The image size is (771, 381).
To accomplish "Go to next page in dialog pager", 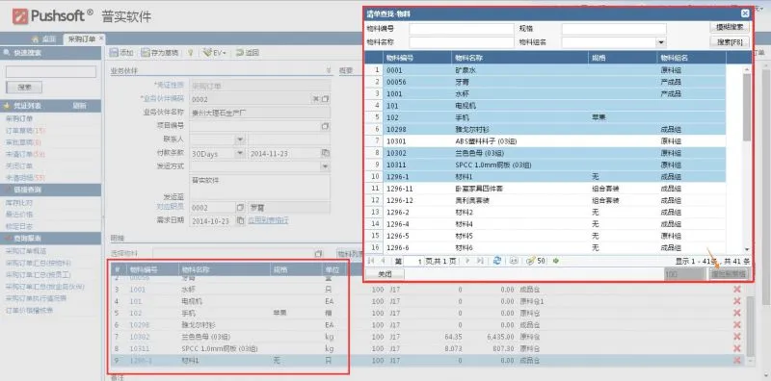I will point(467,261).
